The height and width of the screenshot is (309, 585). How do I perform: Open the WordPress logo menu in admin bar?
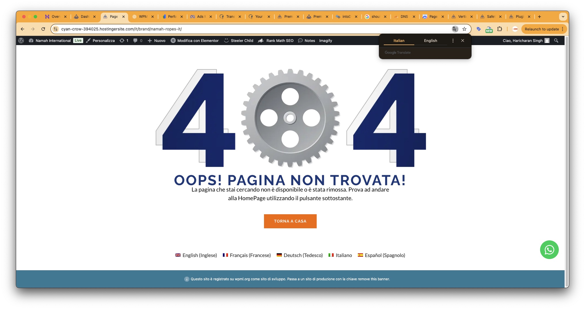pos(21,40)
